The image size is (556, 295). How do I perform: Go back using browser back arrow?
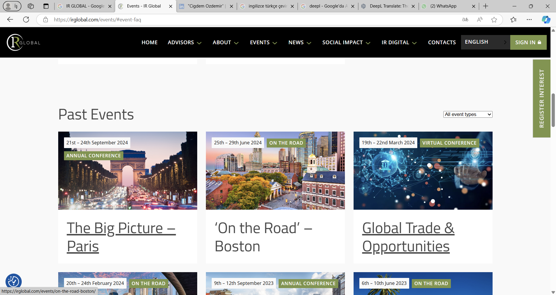[10, 19]
